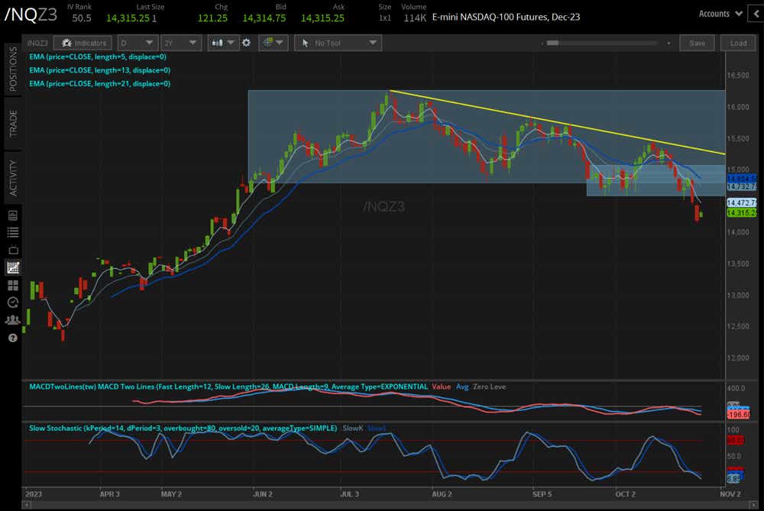
Task: Open the news/watch page sidebar icon
Action: [x=13, y=215]
